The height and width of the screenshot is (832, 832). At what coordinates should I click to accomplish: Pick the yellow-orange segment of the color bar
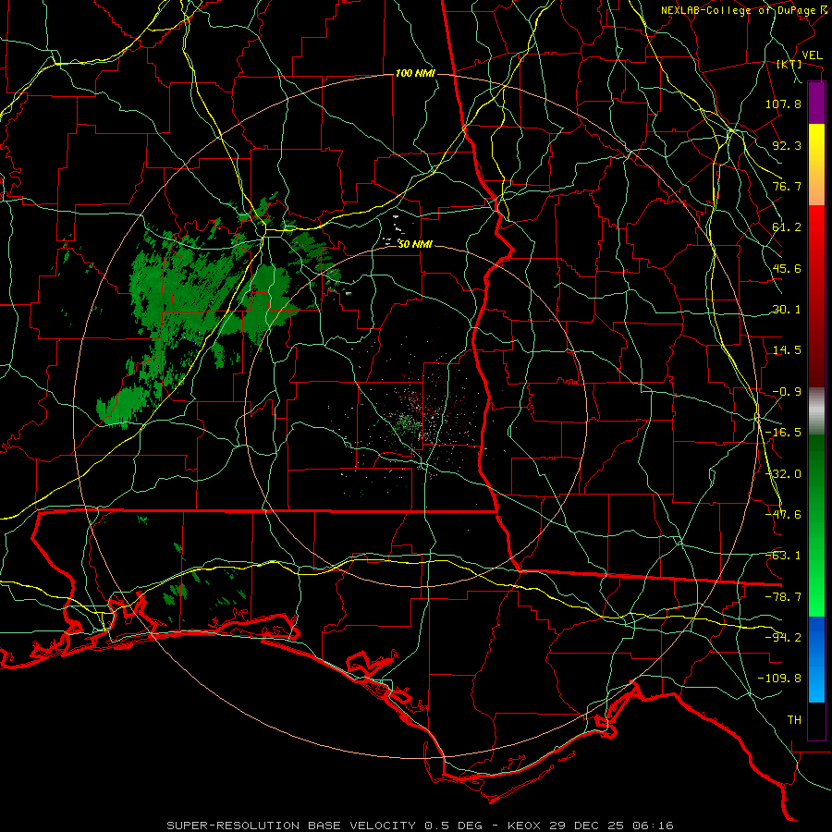tap(816, 165)
